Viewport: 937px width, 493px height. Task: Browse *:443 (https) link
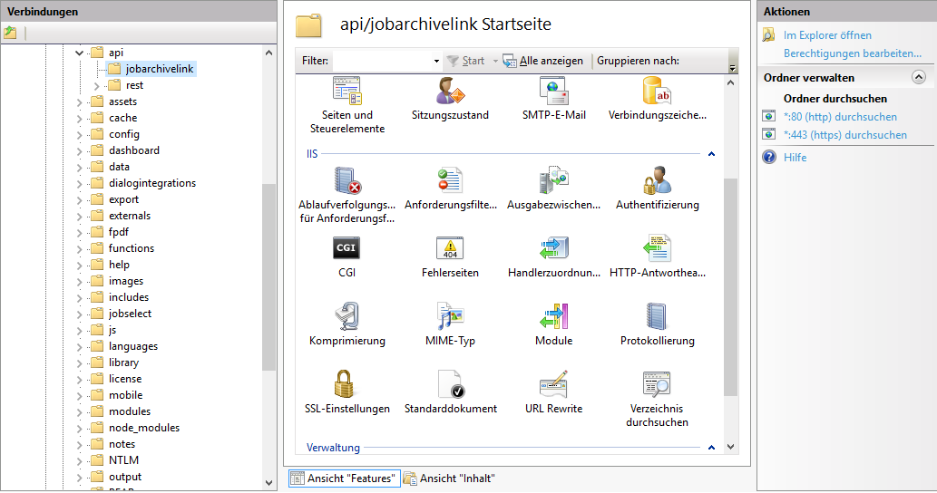pos(844,135)
